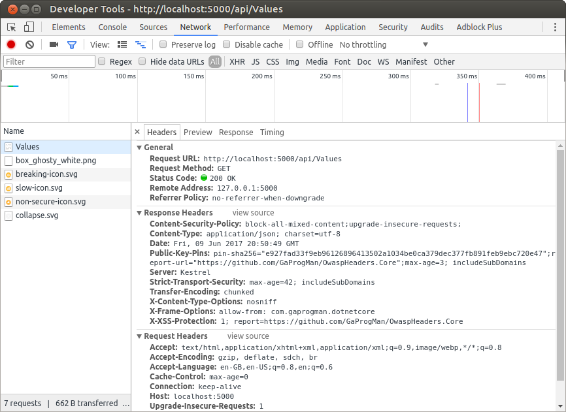Collapse the Response Headers section
Viewport: 566px width, 412px height.
point(139,213)
